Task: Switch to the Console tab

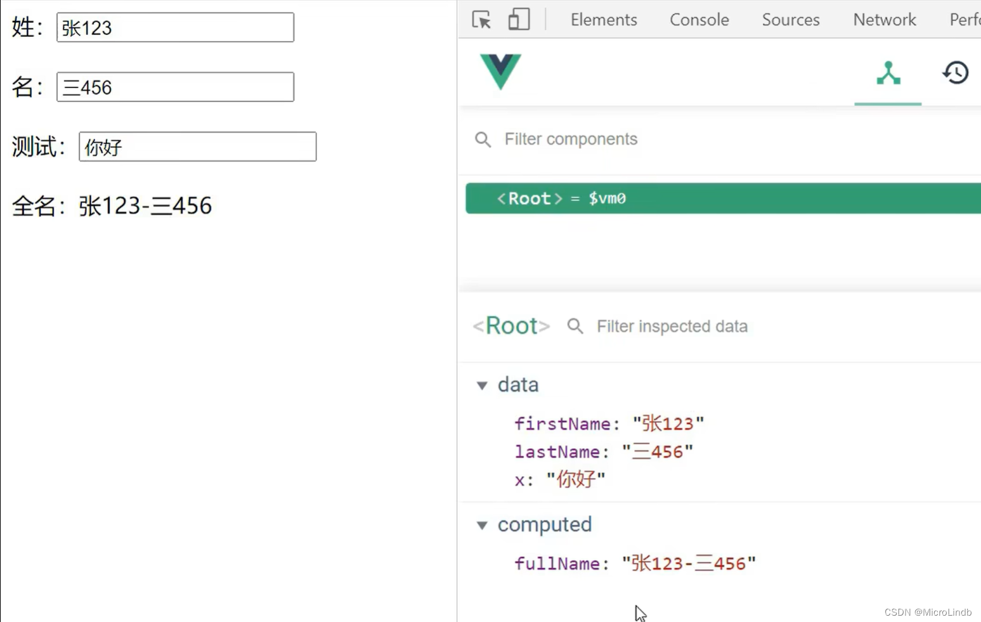Action: click(699, 20)
